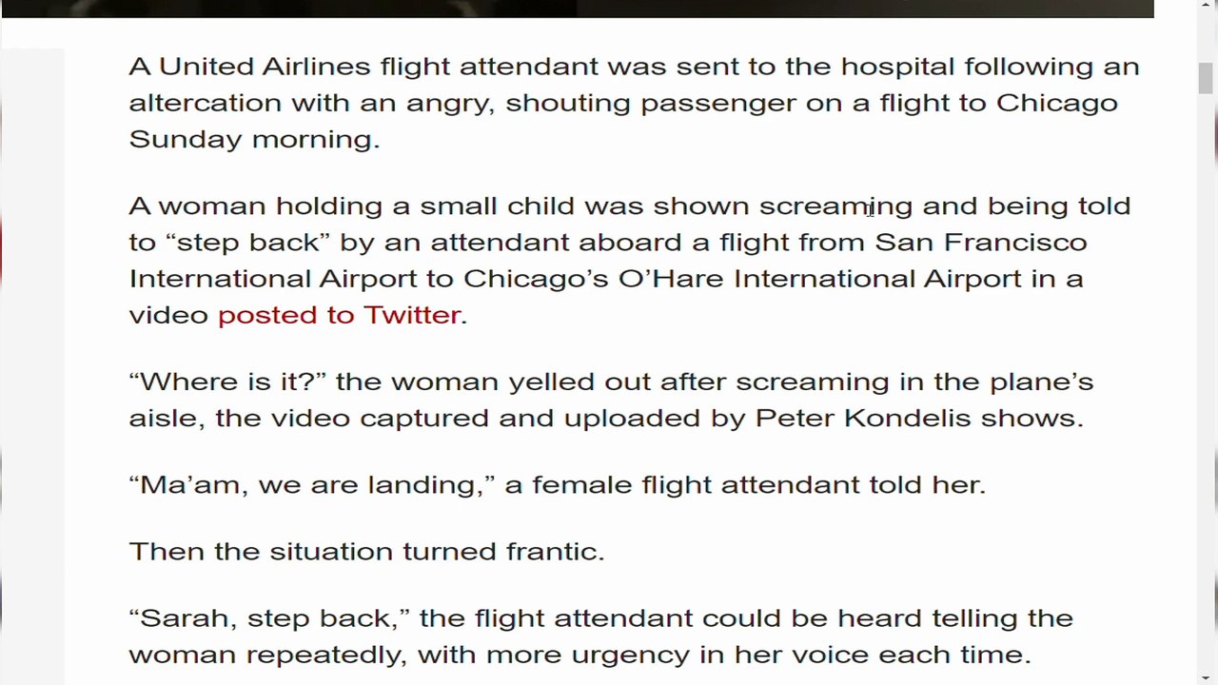Click the words "San Francisco"

point(981,242)
